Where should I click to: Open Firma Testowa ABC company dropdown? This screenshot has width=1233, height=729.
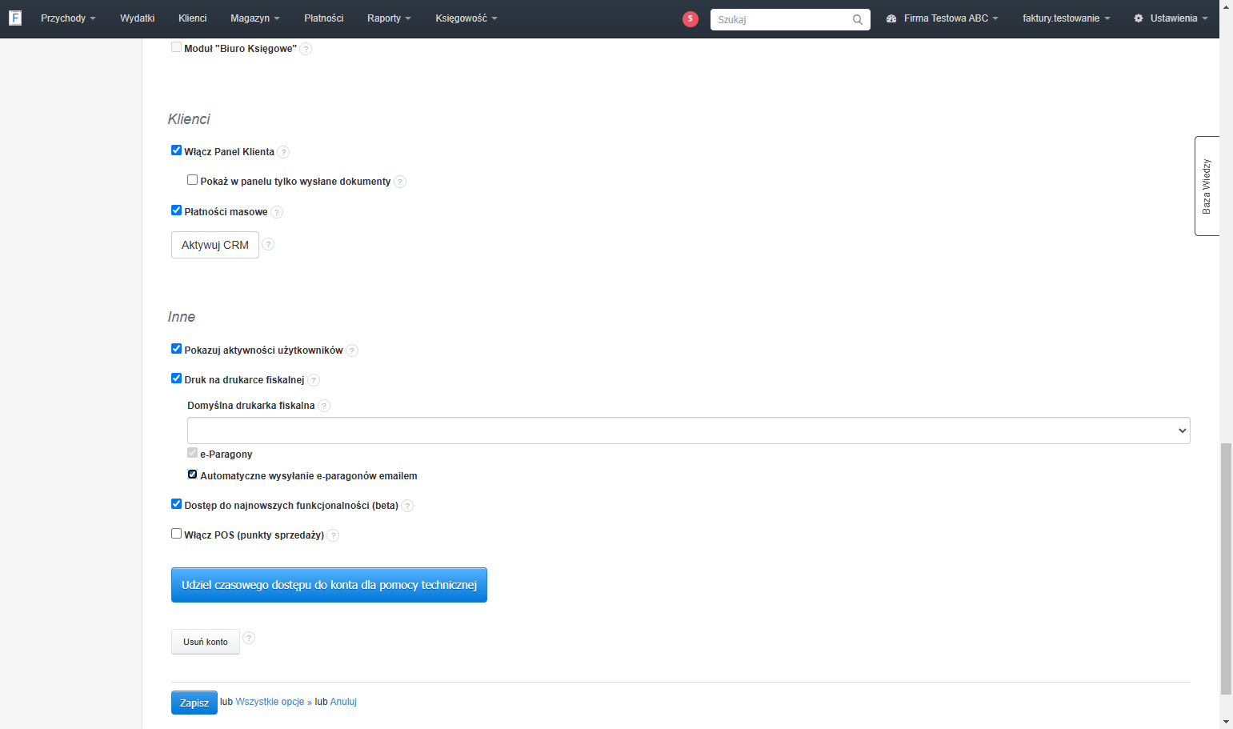[943, 18]
